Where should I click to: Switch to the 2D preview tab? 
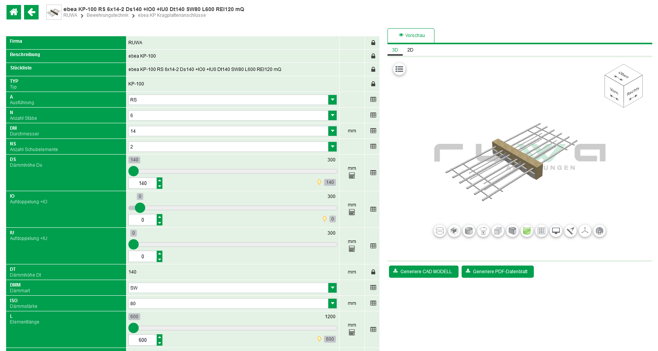point(410,50)
